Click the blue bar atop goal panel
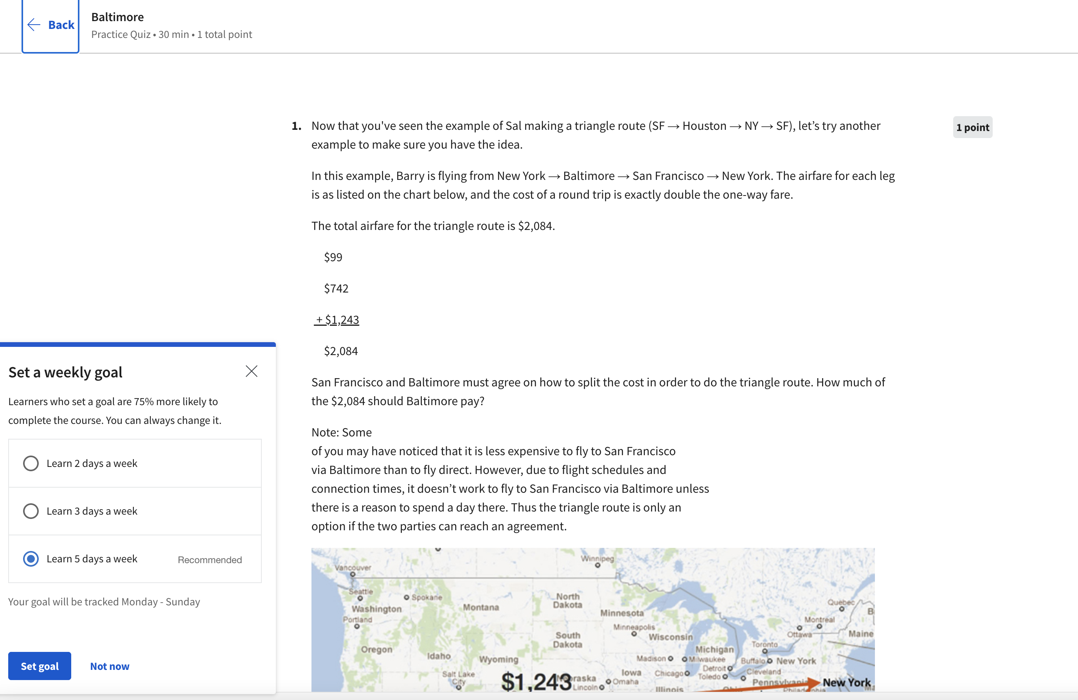Viewport: 1078px width, 700px height. click(x=138, y=345)
